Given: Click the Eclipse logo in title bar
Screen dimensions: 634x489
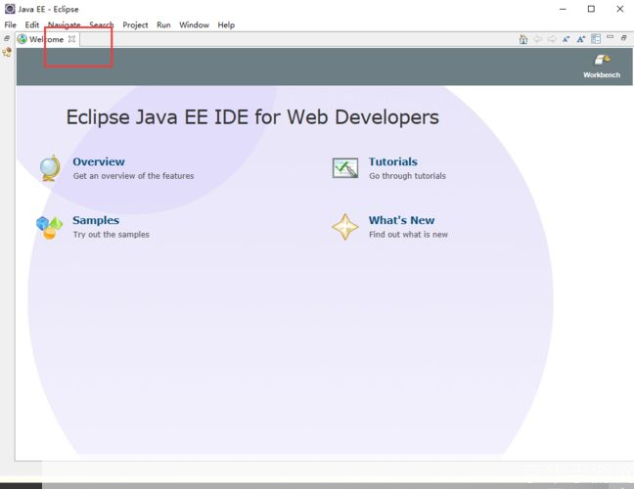Looking at the screenshot, I should [x=10, y=9].
